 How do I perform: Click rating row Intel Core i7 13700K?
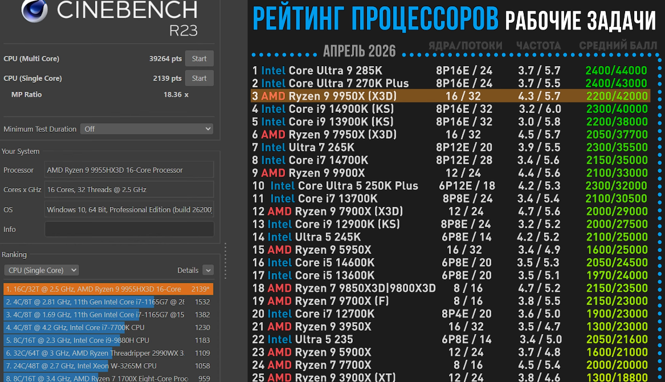click(x=450, y=198)
